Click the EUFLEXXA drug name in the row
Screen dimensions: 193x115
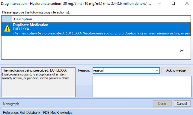point(21,29)
